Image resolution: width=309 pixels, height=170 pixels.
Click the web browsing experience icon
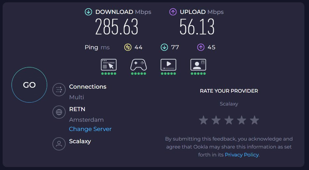(x=109, y=64)
